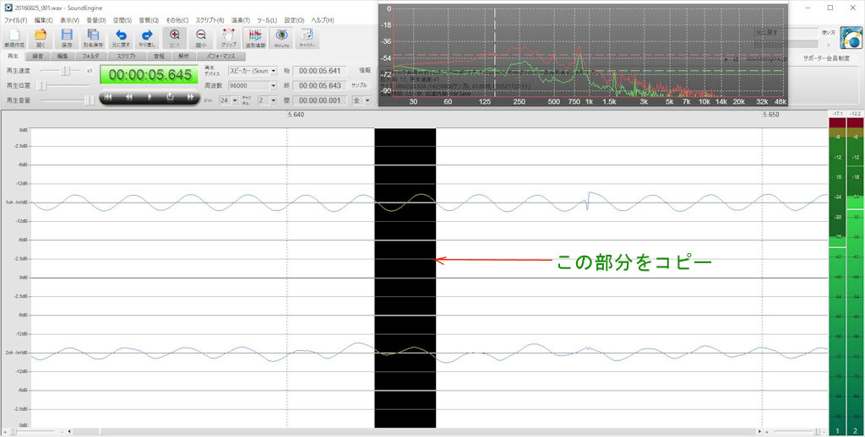Screen dimensions: 865x437
Task: Open the 再生デバイス speaker dropdown
Action: click(253, 71)
